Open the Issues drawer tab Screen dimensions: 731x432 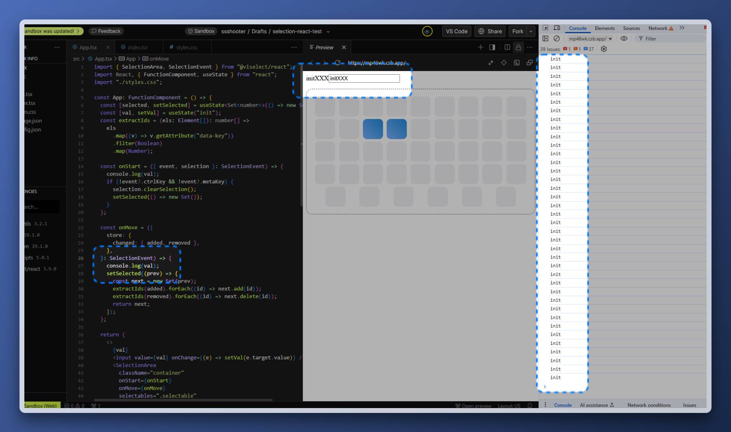pos(689,405)
